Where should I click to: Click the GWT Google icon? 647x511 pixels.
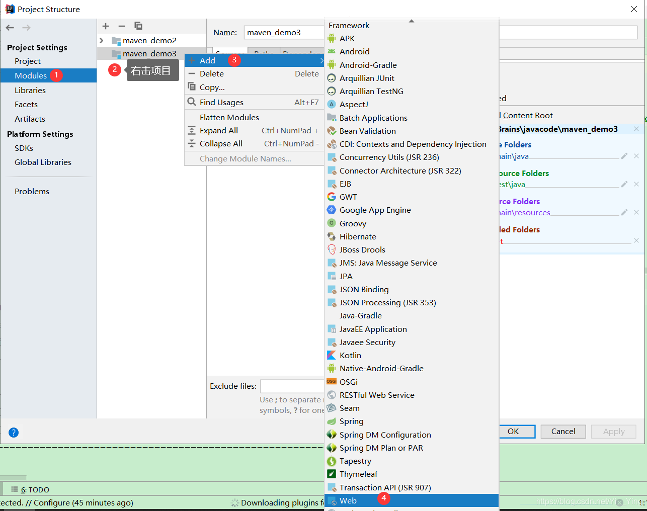(332, 197)
